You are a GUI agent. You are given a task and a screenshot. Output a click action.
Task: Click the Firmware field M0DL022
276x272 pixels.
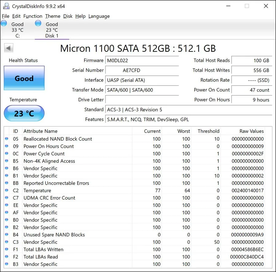[x=142, y=60]
